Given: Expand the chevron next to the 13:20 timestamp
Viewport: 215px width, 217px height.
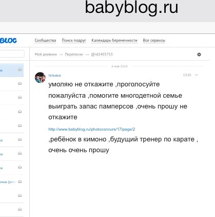Looking at the screenshot, I should point(197,75).
